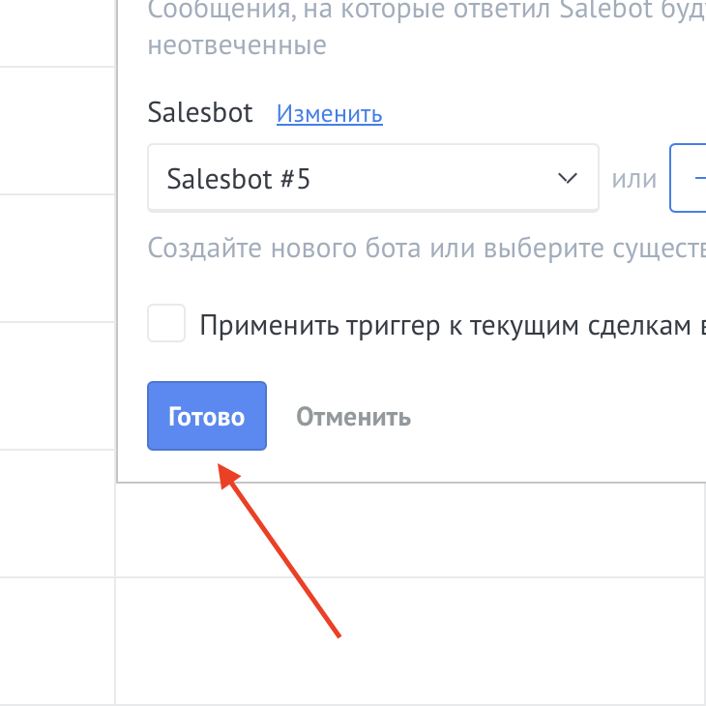The height and width of the screenshot is (706, 706).
Task: Click the Создайте нового бота hint text
Action: pyautogui.click(x=426, y=248)
